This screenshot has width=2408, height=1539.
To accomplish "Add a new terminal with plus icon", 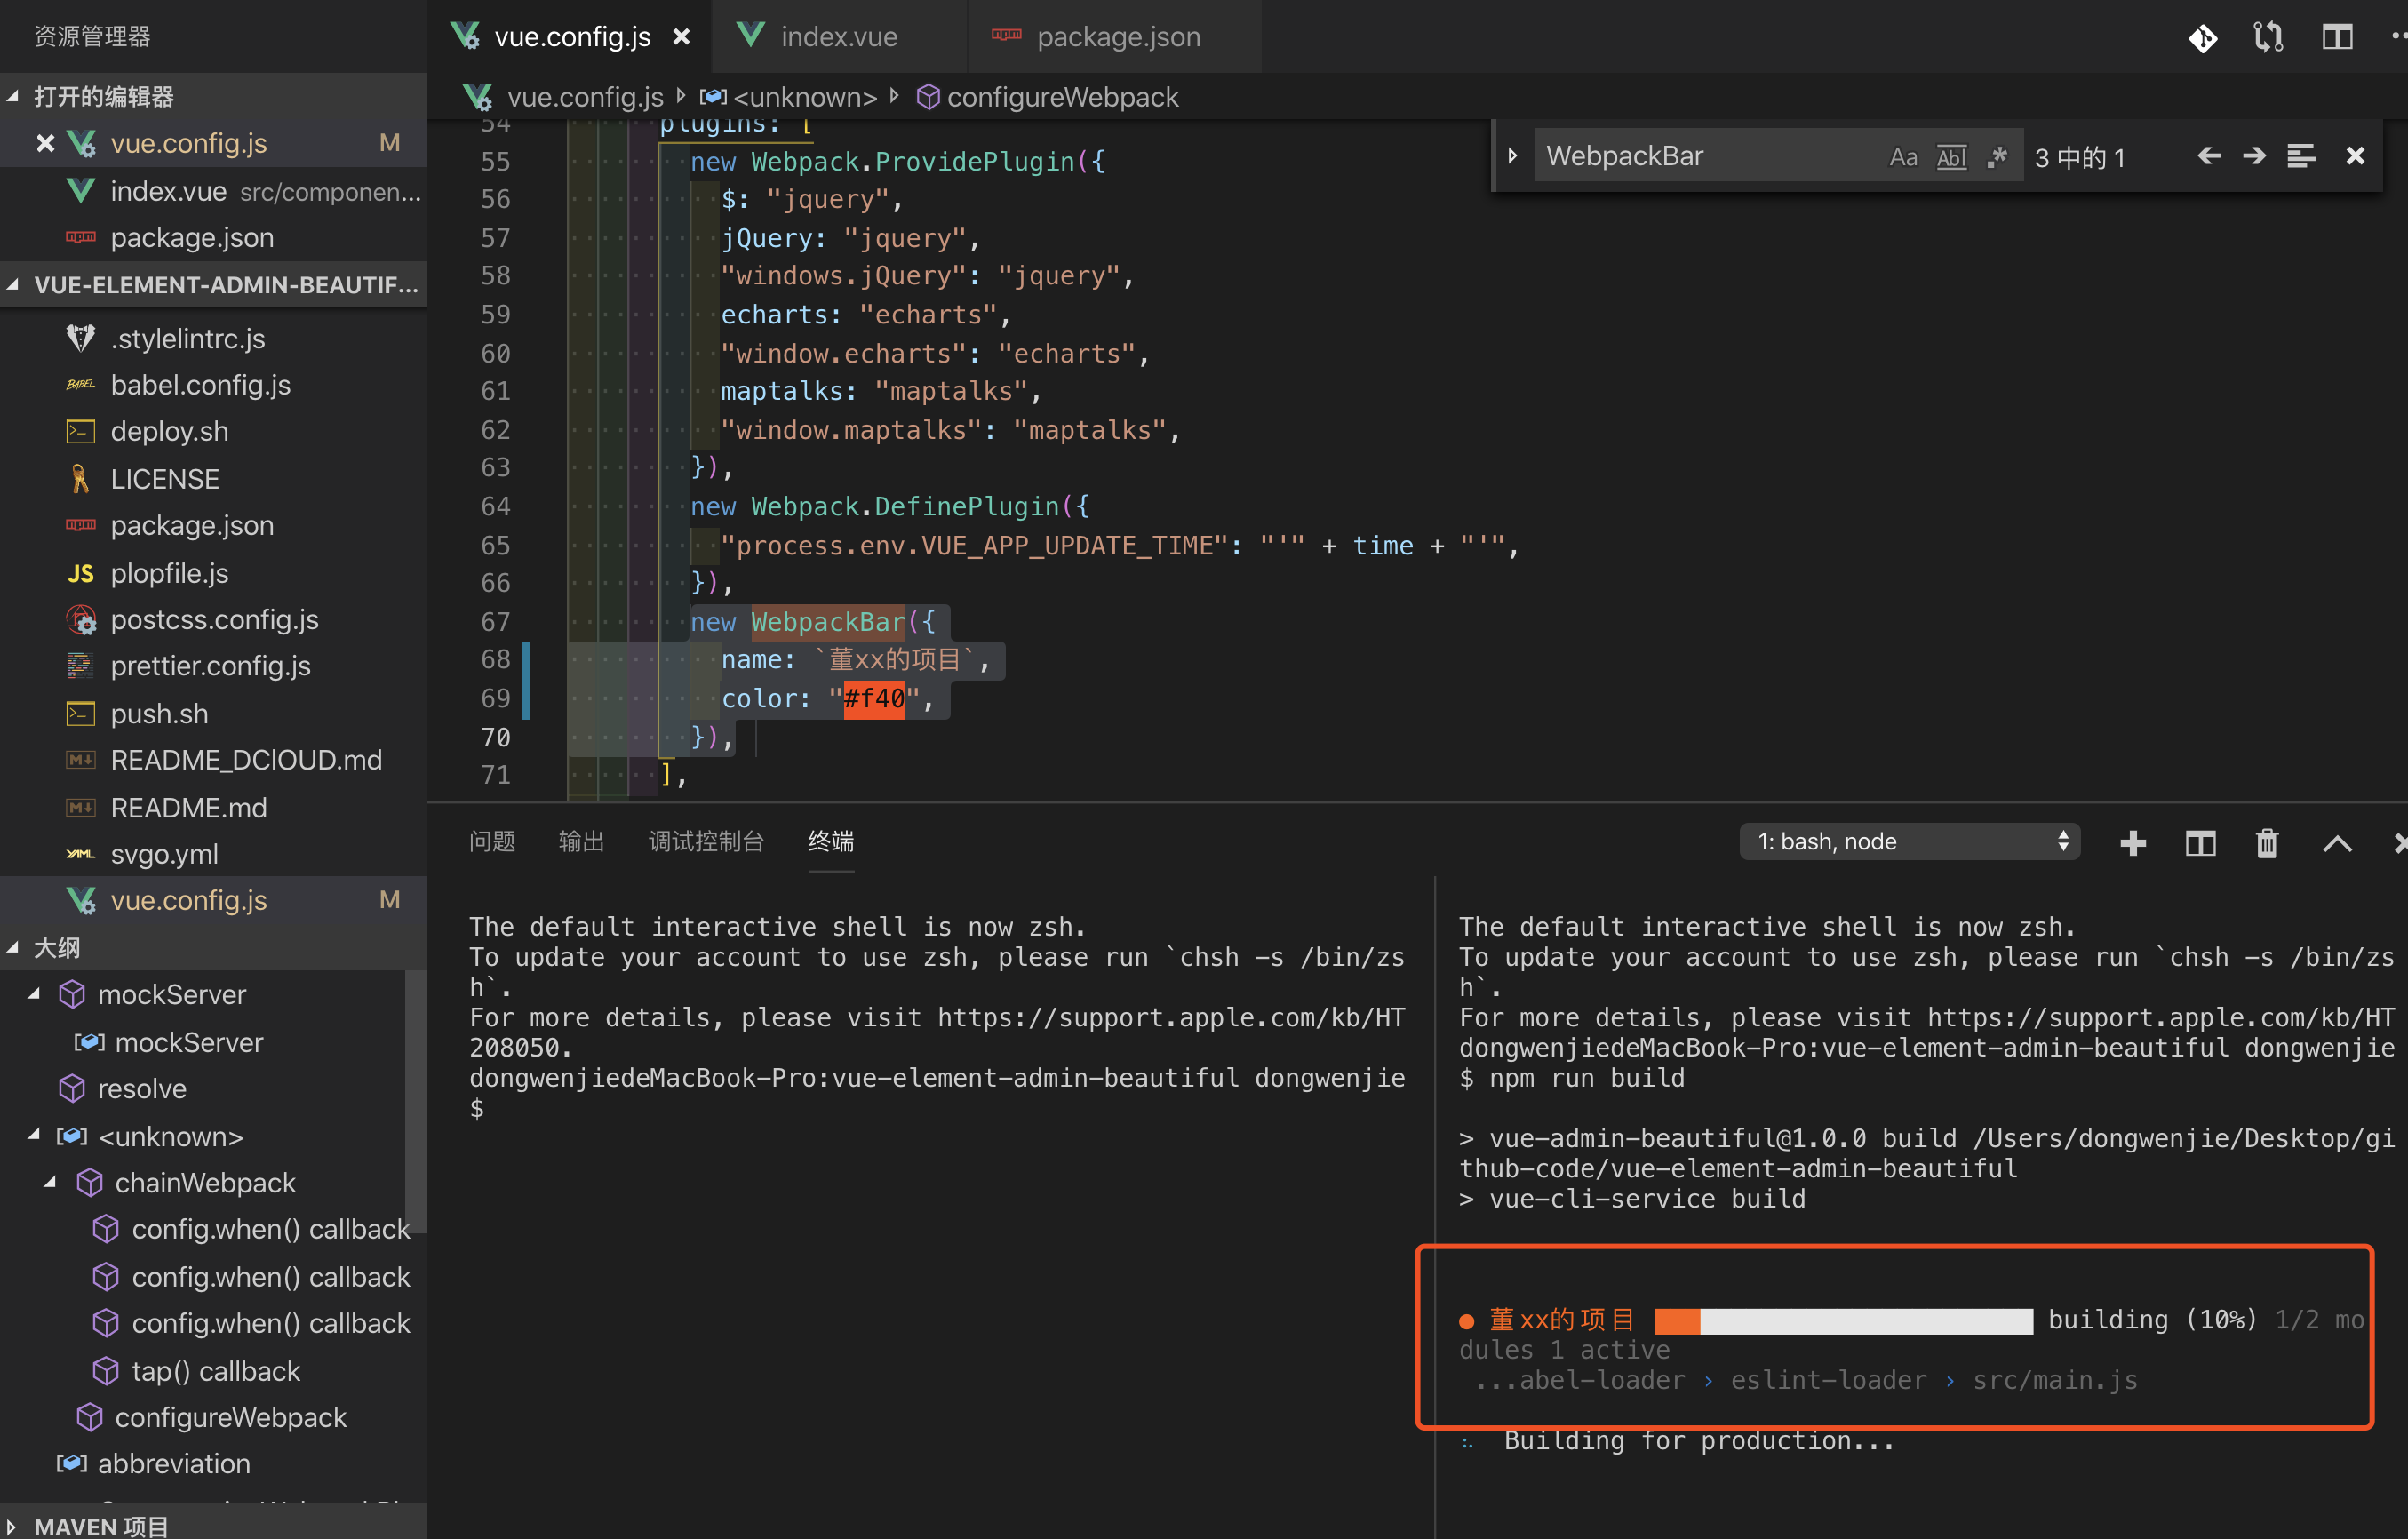I will click(2132, 843).
